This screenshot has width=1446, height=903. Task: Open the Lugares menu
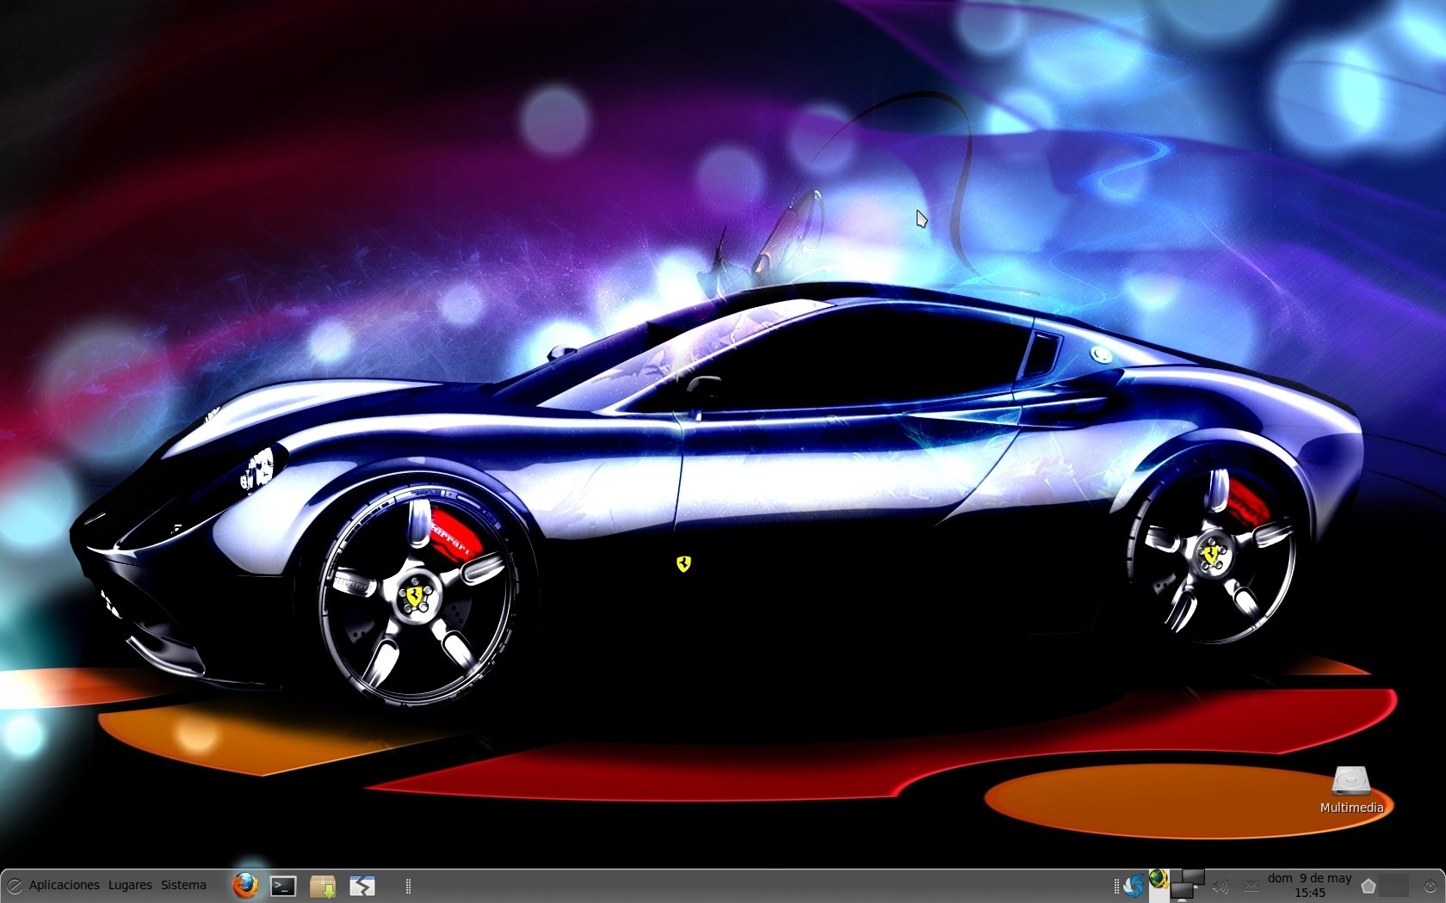click(x=130, y=885)
